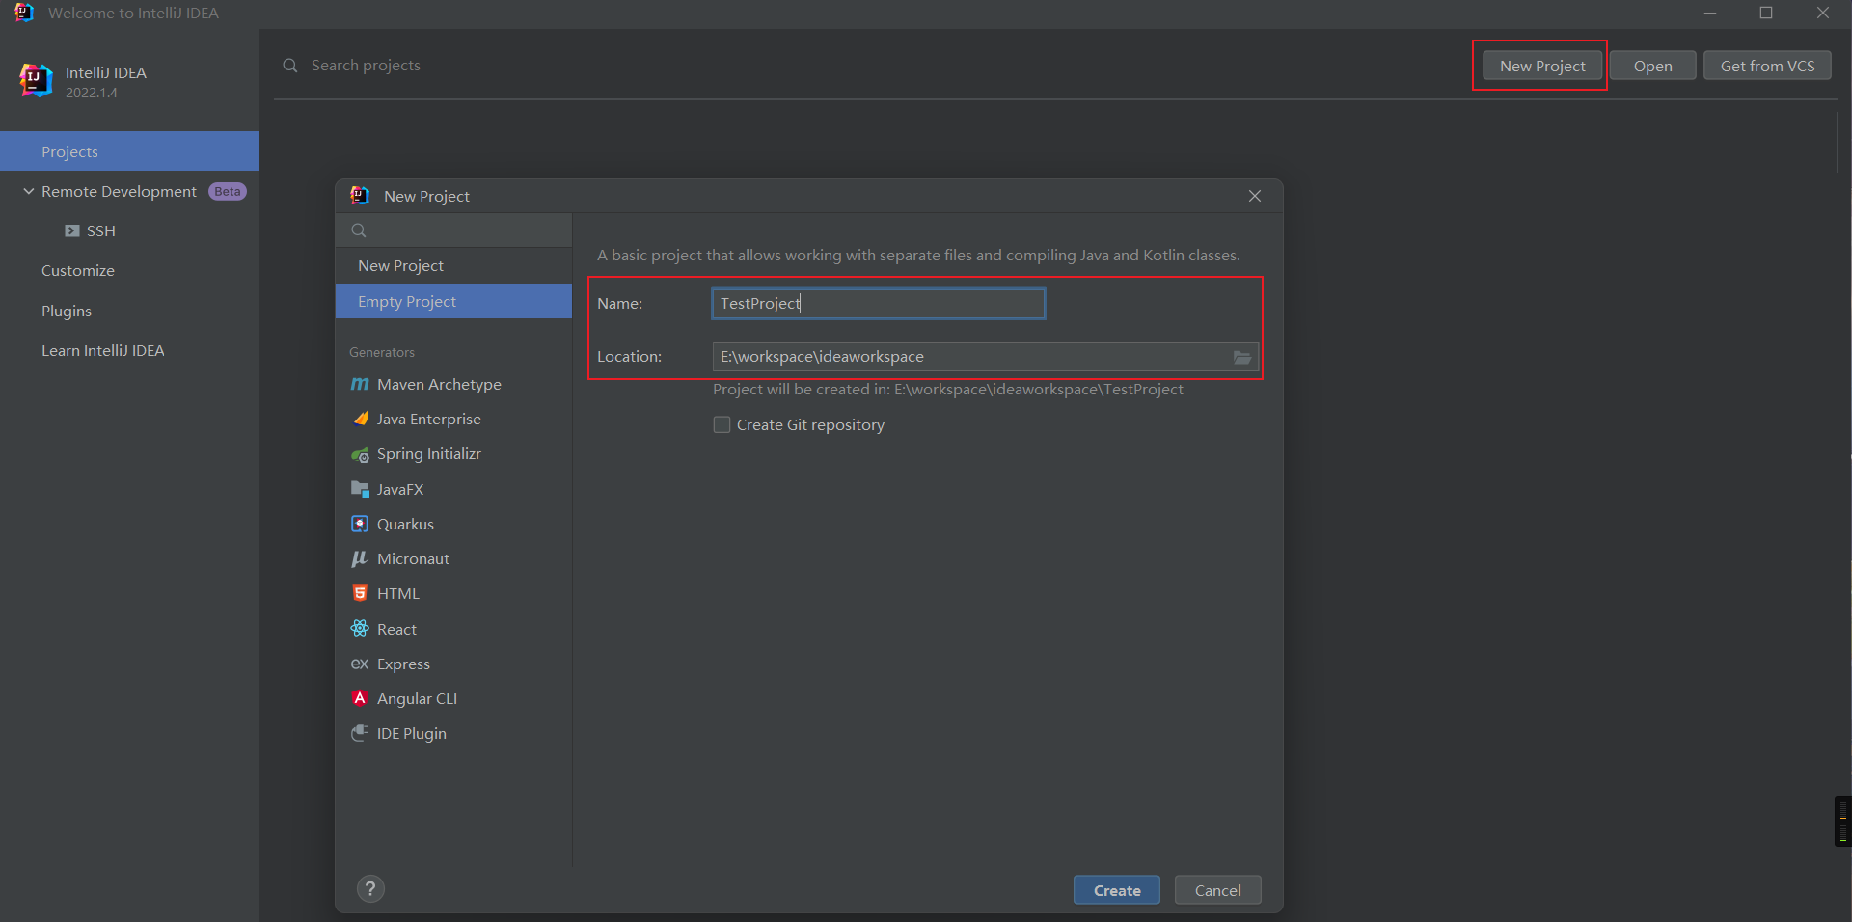Image resolution: width=1852 pixels, height=922 pixels.
Task: Click the generator search field in the dialog
Action: pos(453,230)
